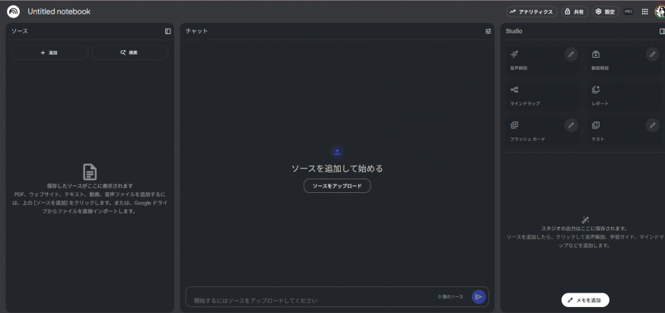Customize 動画解説 with its pencil icon
Image resolution: width=665 pixels, height=313 pixels.
[x=652, y=54]
